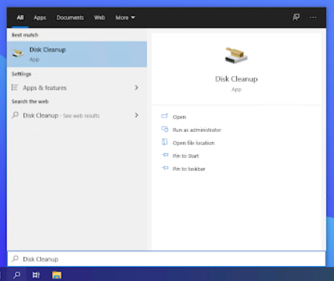
Task: Click the search box containing Disk Cleanup
Action: (166, 259)
